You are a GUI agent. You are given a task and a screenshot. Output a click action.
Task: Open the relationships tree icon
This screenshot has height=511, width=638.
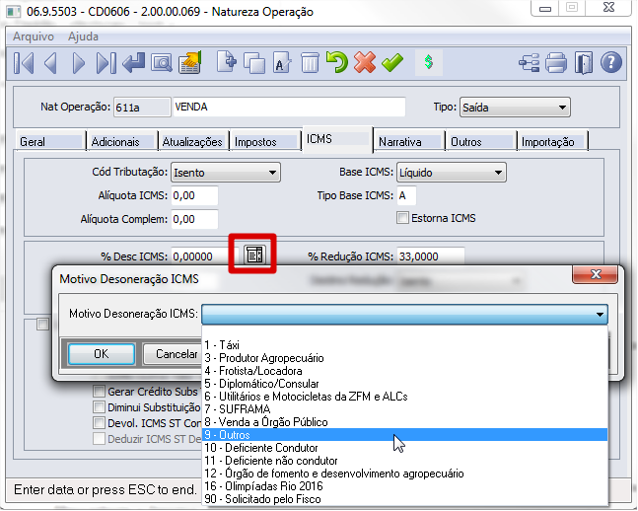coord(529,63)
